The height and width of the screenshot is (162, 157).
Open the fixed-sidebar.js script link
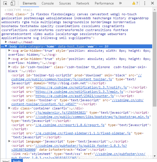(x=83, y=133)
